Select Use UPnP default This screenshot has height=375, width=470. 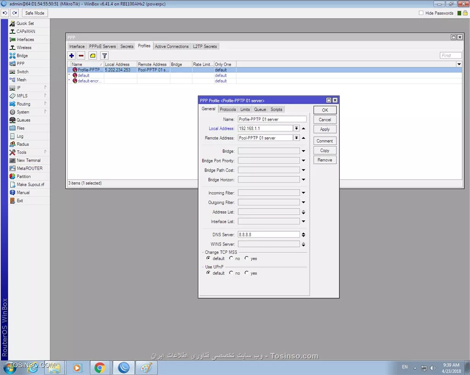click(208, 273)
